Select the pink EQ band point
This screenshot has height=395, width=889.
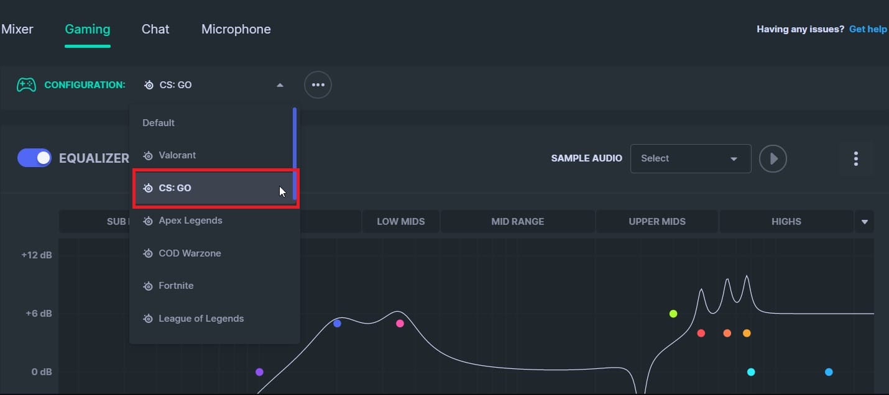click(x=400, y=324)
